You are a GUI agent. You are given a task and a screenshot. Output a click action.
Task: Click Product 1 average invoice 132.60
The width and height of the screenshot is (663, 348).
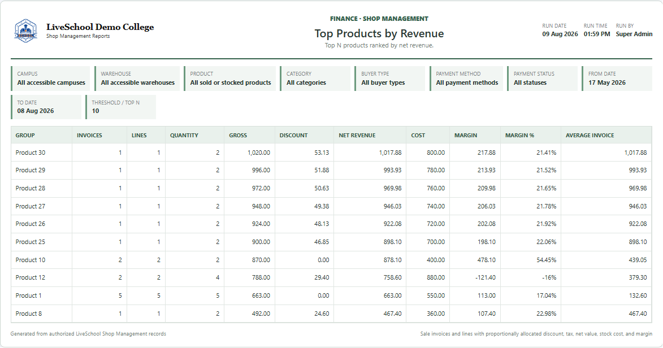pyautogui.click(x=638, y=295)
